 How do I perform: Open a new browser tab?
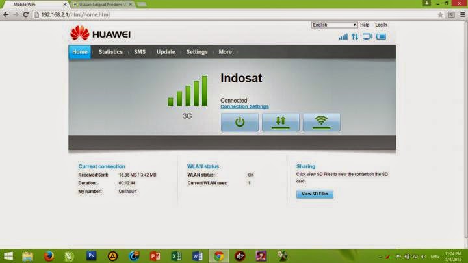[x=142, y=5]
